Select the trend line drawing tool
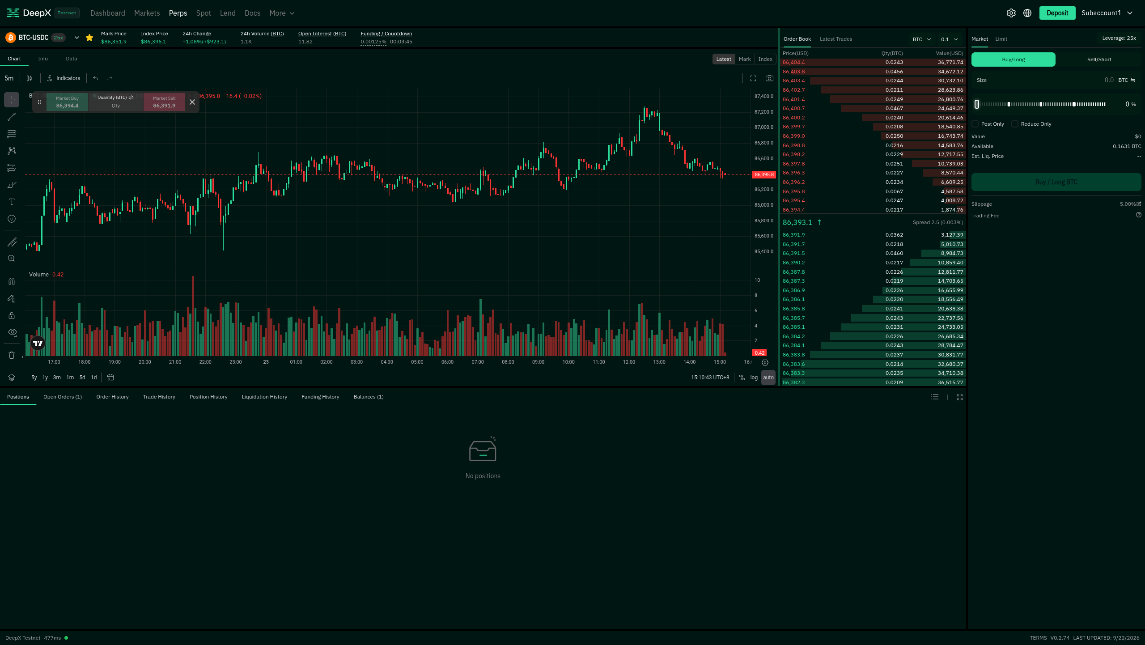The height and width of the screenshot is (645, 1145). [x=12, y=117]
